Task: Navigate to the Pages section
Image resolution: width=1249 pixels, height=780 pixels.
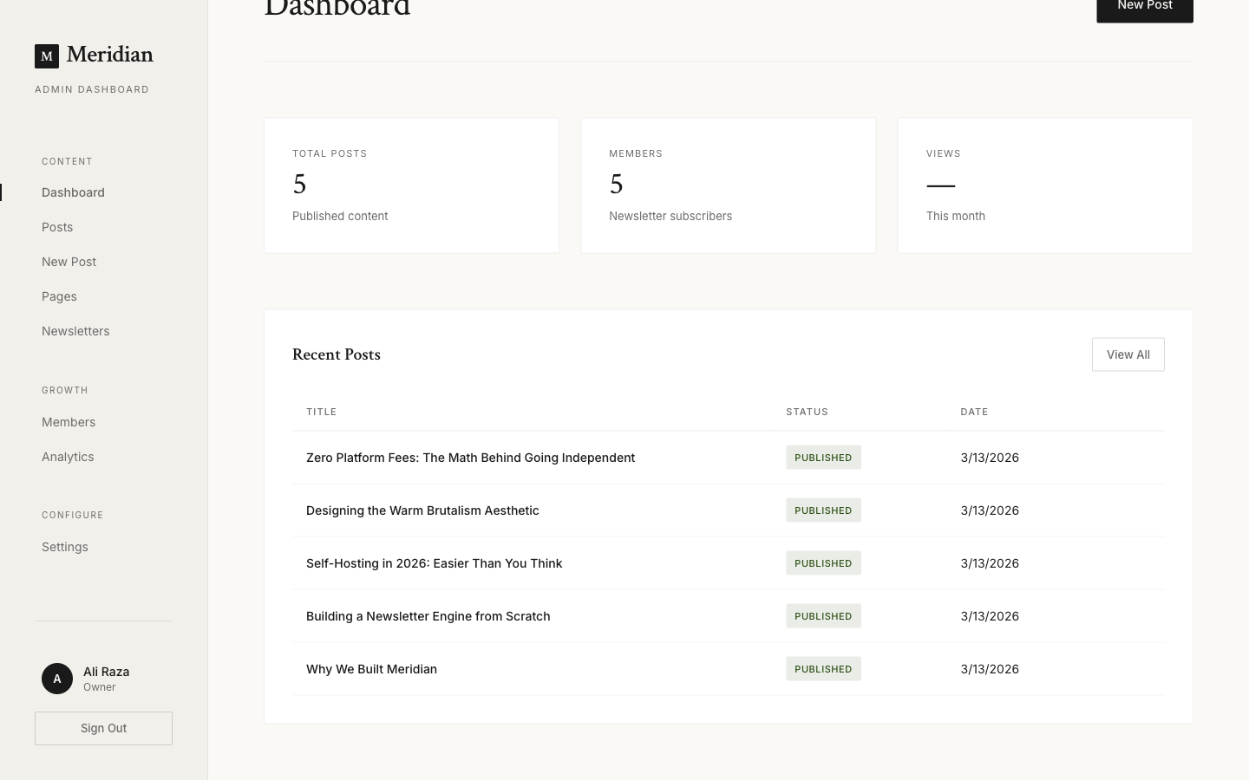Action: tap(59, 296)
